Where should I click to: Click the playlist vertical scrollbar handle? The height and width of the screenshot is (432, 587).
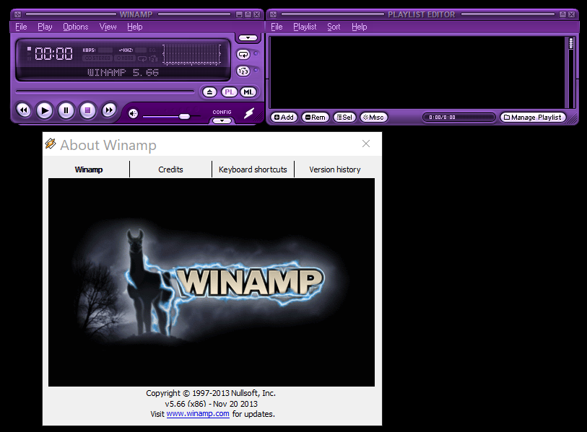(x=571, y=43)
